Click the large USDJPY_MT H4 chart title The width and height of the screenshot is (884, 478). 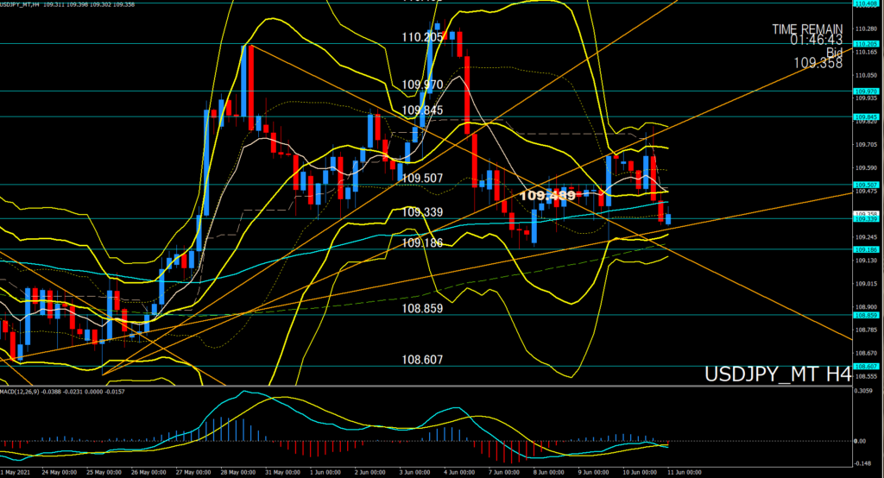click(778, 374)
